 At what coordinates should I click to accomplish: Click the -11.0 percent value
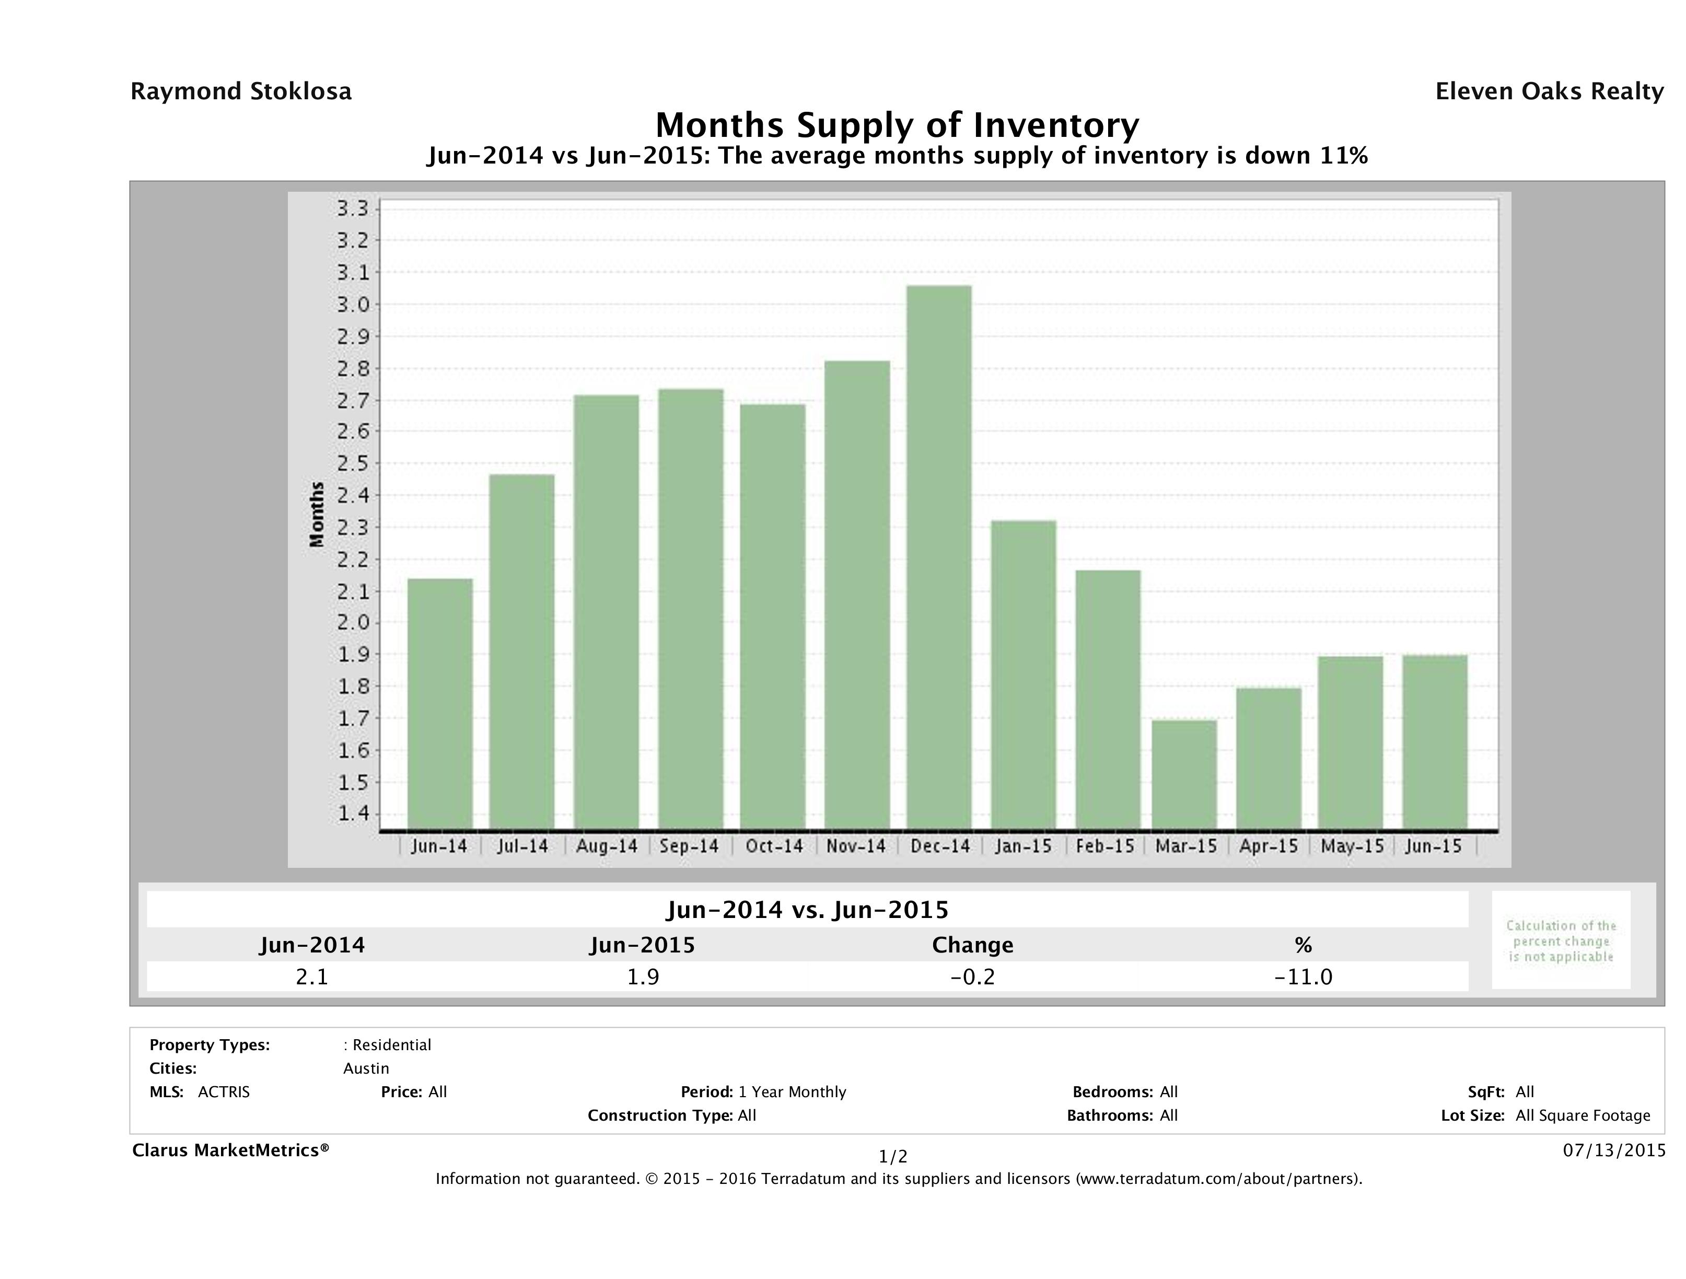tap(1303, 977)
